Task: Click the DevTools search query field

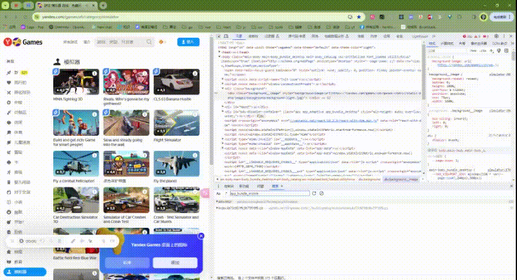Action: (x=270, y=193)
